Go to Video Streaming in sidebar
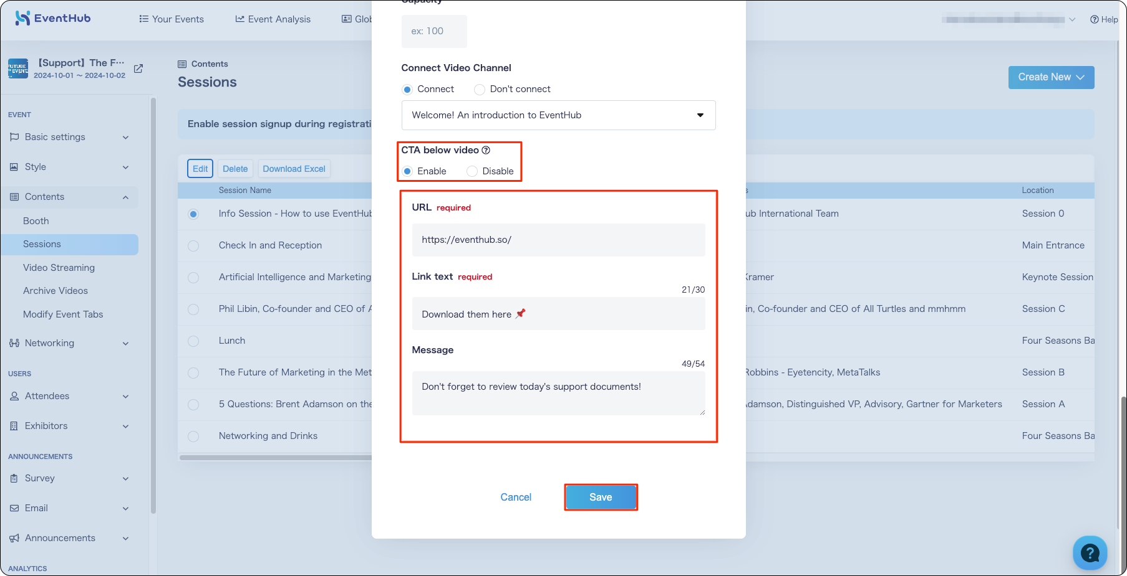1127x576 pixels. (59, 268)
